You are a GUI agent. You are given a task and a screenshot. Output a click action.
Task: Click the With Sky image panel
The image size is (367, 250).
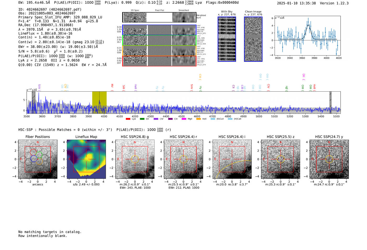227,39
